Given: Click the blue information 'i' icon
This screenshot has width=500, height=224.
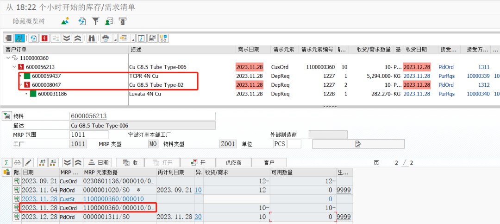Looking at the screenshot, I should tap(141, 38).
